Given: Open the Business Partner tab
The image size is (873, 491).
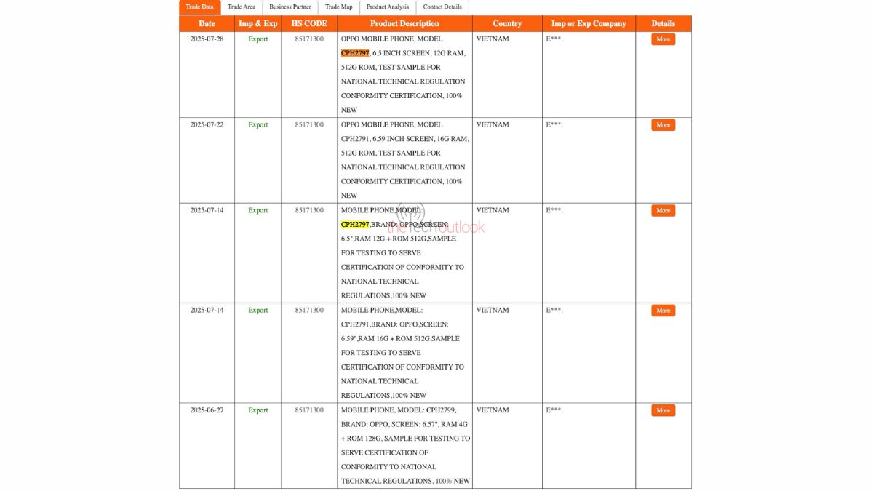Looking at the screenshot, I should [x=290, y=7].
